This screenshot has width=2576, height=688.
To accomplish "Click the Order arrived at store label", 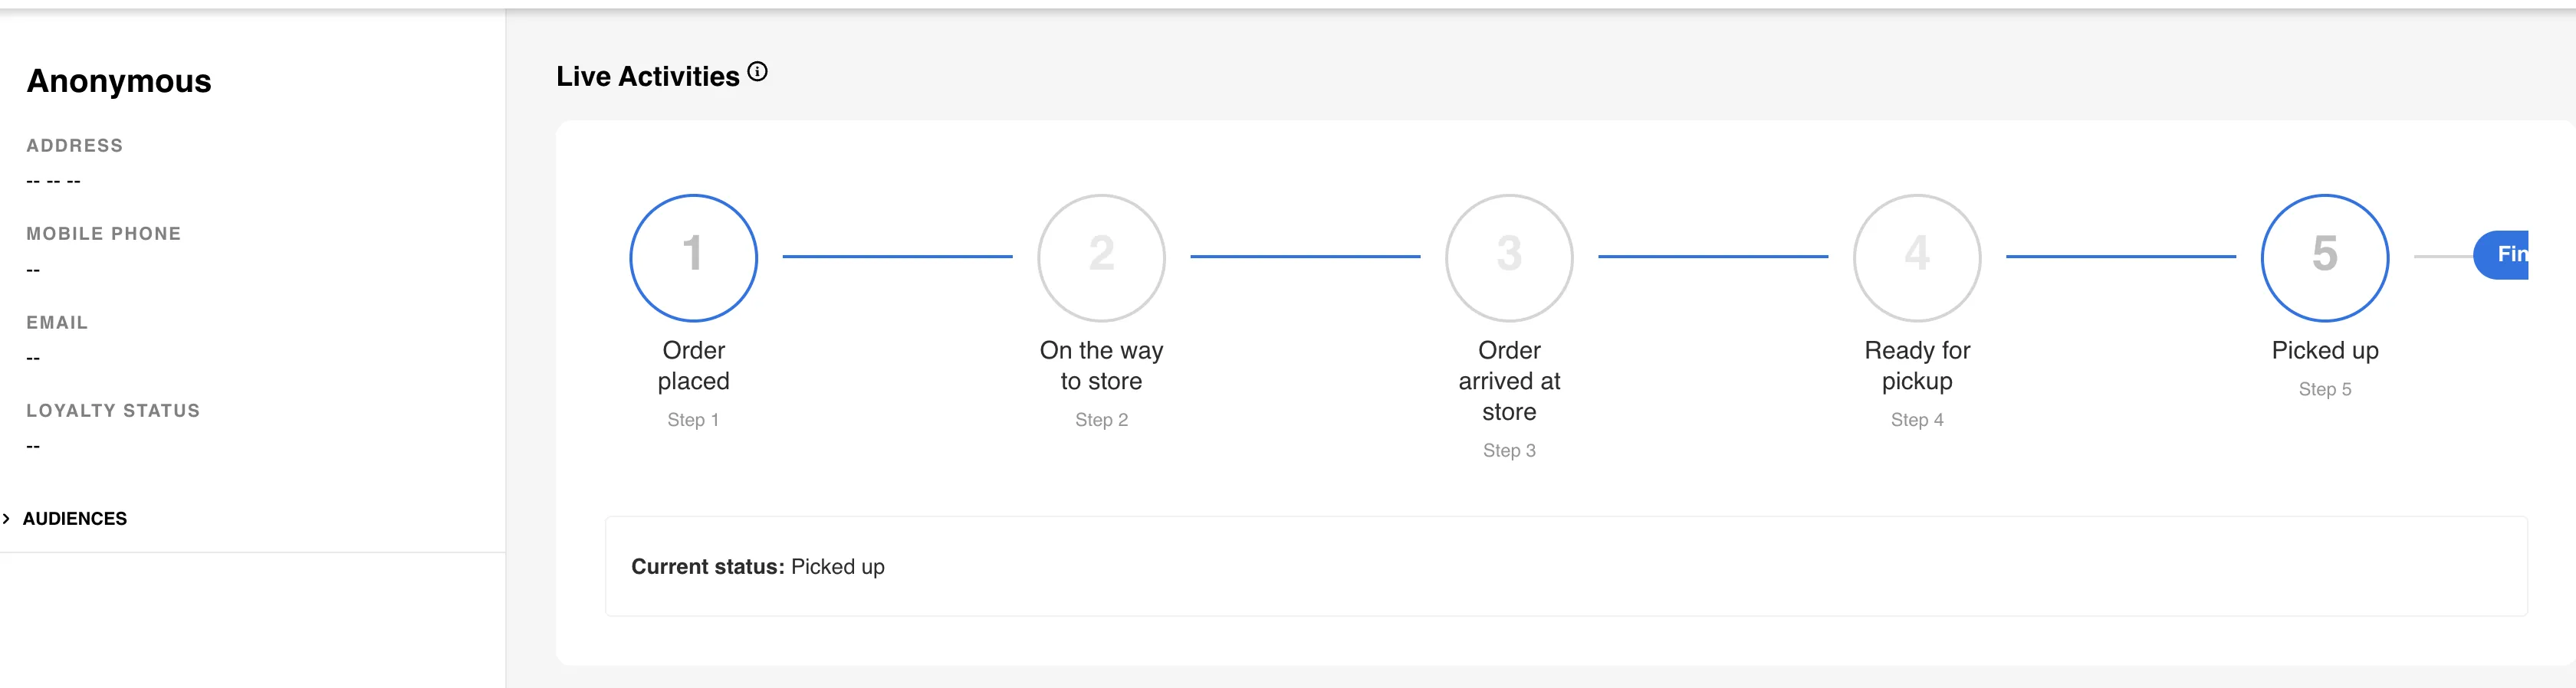I will [x=1509, y=381].
